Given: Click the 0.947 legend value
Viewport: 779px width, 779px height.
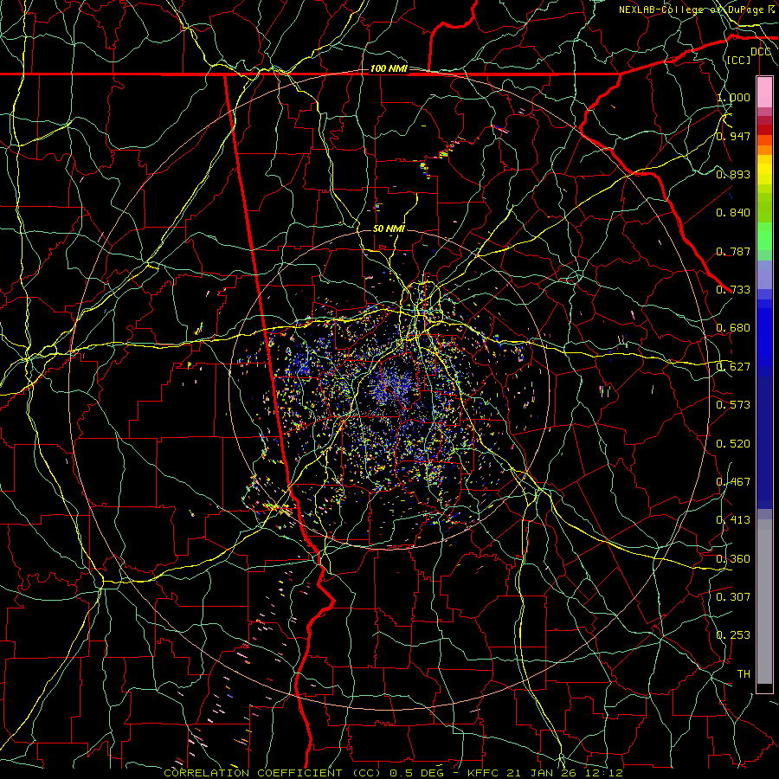Looking at the screenshot, I should 733,136.
